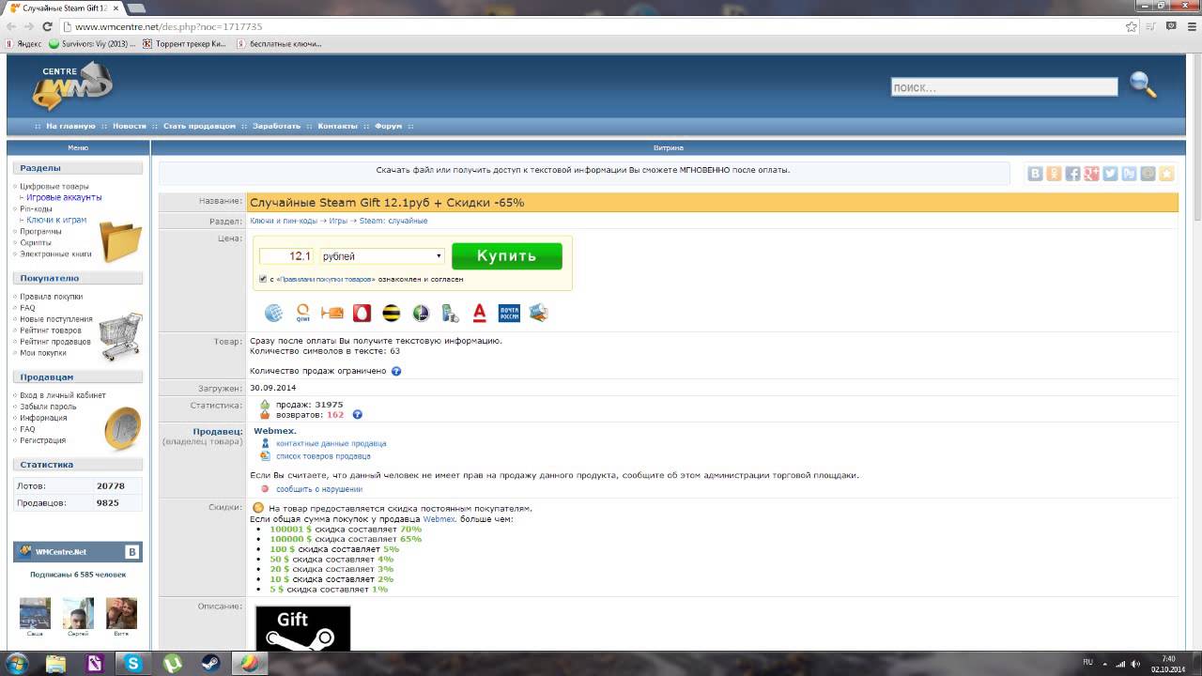The image size is (1202, 676).
Task: Reload the page with the refresh icon
Action: click(x=47, y=26)
